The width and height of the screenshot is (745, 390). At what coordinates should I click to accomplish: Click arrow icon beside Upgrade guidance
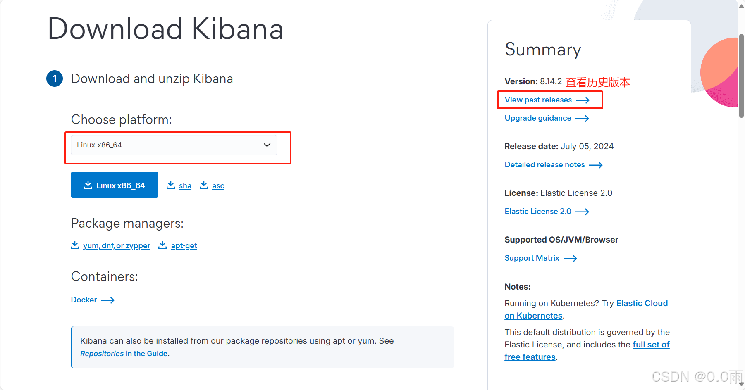582,119
